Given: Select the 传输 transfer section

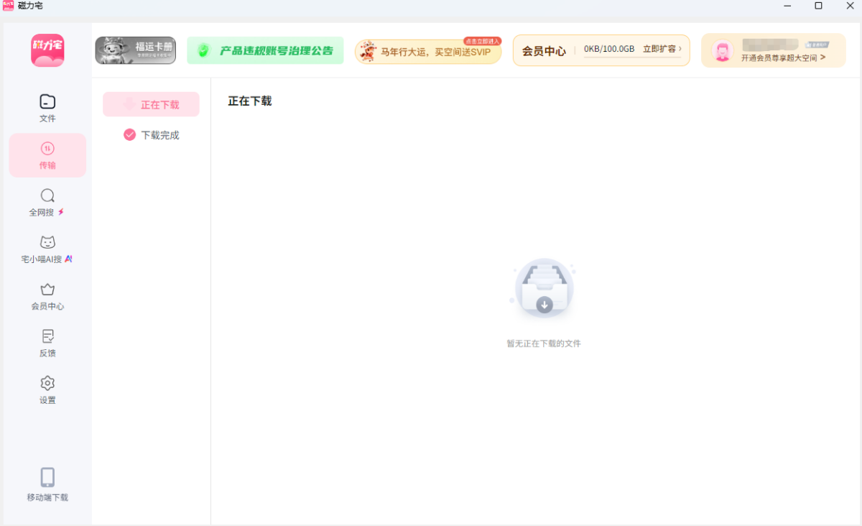Looking at the screenshot, I should [x=47, y=155].
